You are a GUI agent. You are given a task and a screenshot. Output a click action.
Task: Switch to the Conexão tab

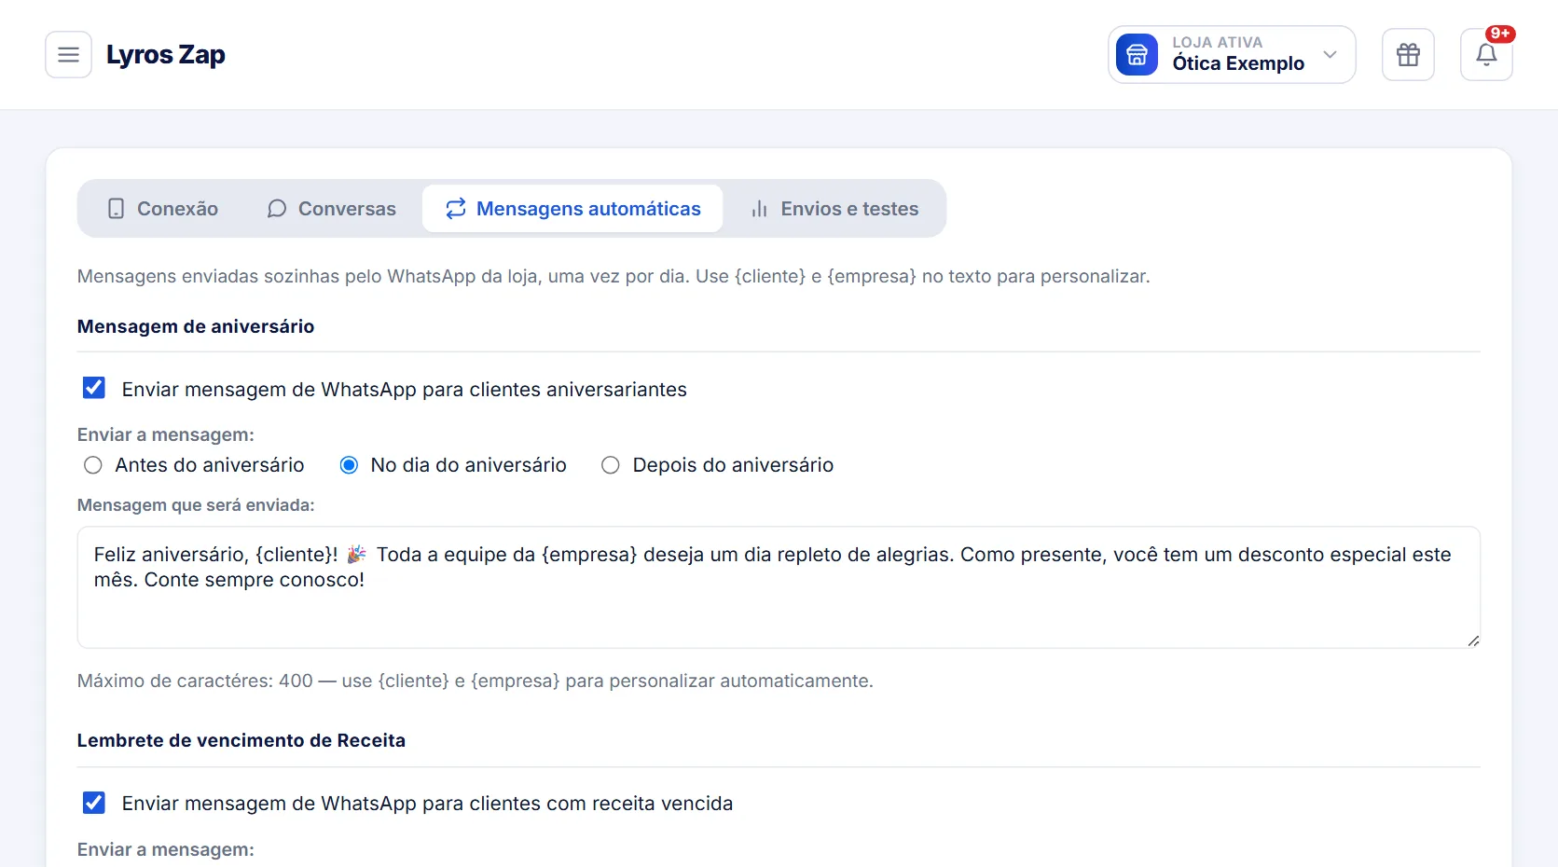coord(163,209)
